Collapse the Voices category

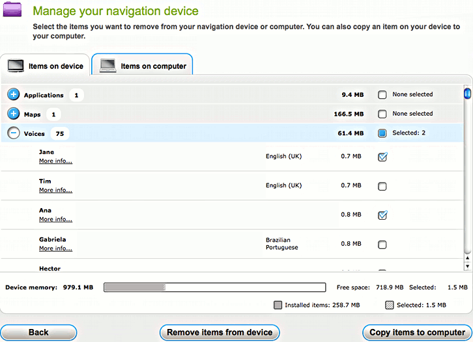click(13, 133)
